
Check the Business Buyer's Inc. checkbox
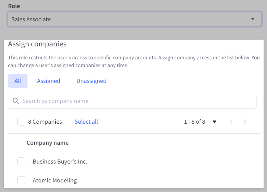21,161
